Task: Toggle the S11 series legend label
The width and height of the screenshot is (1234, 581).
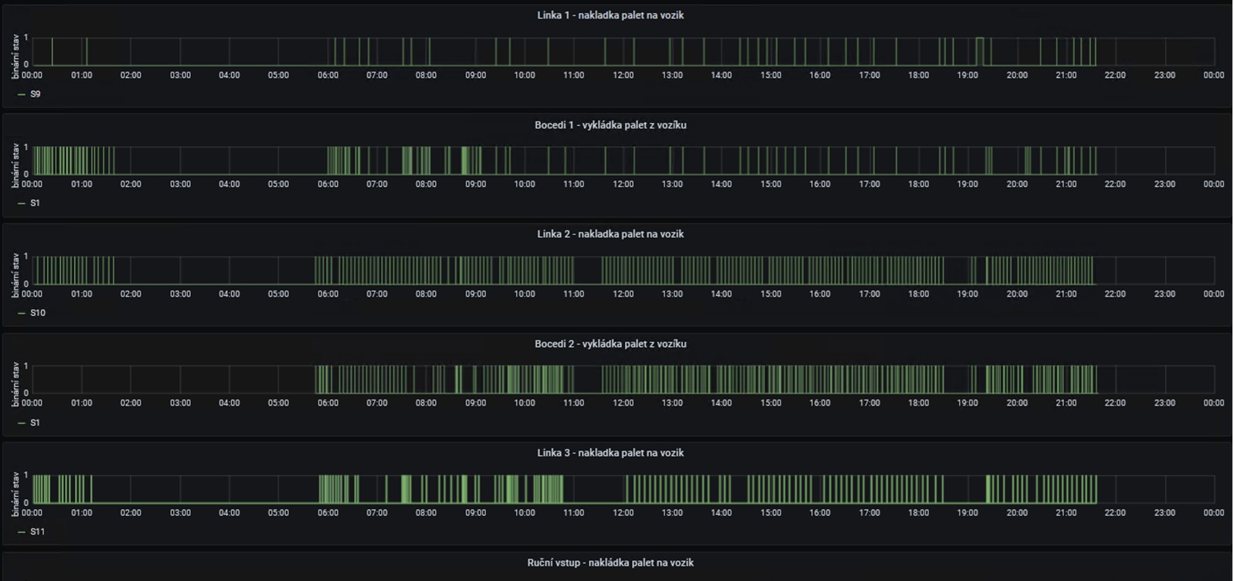Action: 38,532
